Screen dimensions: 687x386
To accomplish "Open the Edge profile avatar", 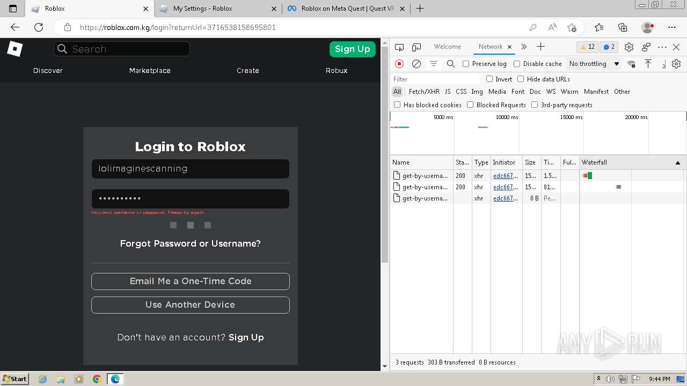I will [x=648, y=27].
